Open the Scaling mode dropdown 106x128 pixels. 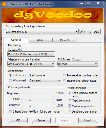click(45, 80)
